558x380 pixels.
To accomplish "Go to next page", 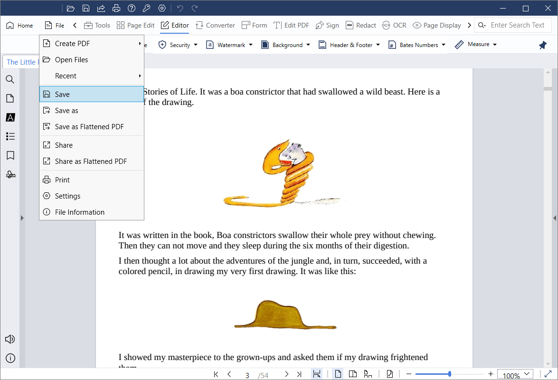I will [286, 374].
